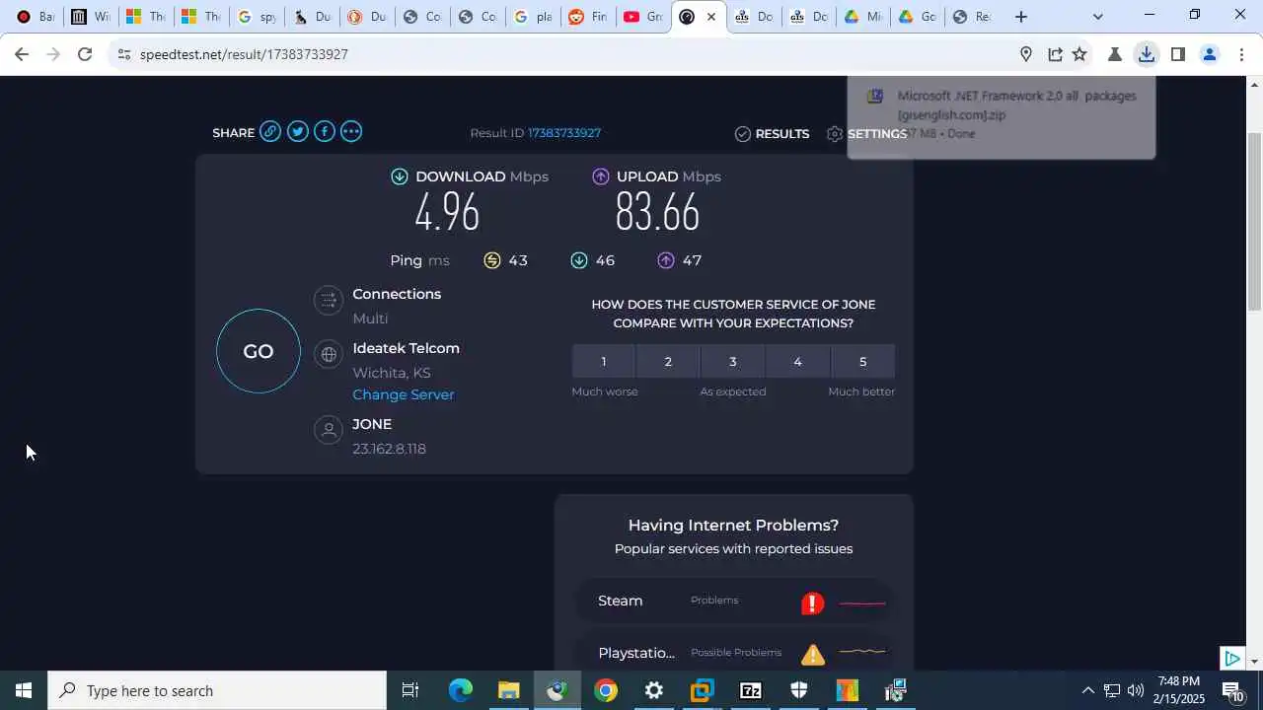Image resolution: width=1263 pixels, height=710 pixels.
Task: Click the page vertical scrollbar
Action: [1254, 222]
